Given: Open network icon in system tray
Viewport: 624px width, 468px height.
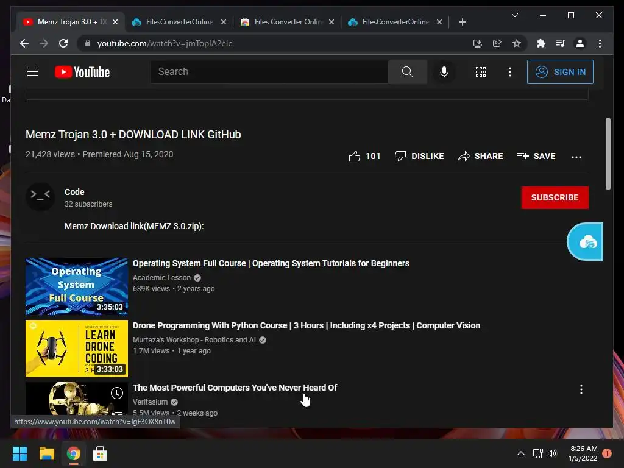Looking at the screenshot, I should pyautogui.click(x=537, y=453).
